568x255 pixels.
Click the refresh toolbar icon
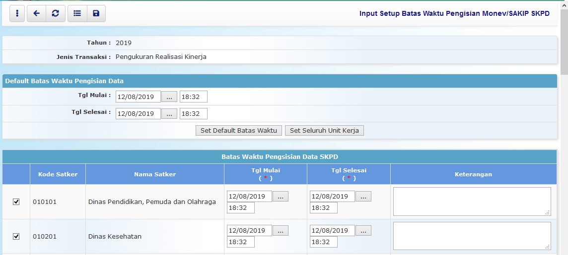pos(55,13)
